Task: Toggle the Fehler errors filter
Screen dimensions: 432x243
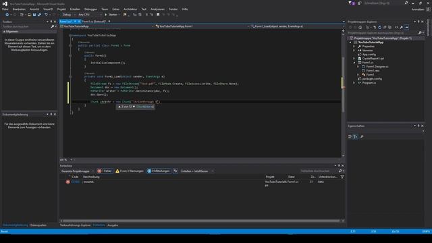Action: pos(105,171)
